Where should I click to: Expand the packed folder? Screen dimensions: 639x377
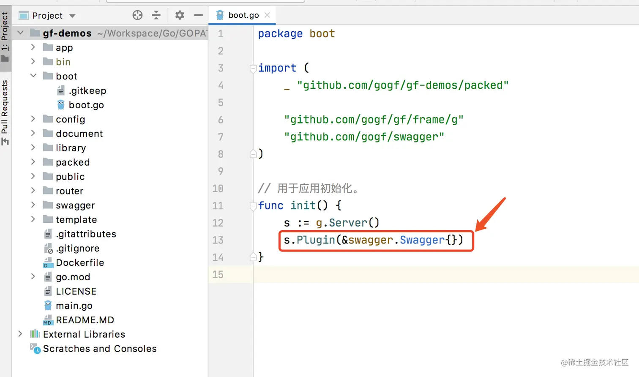click(x=33, y=162)
